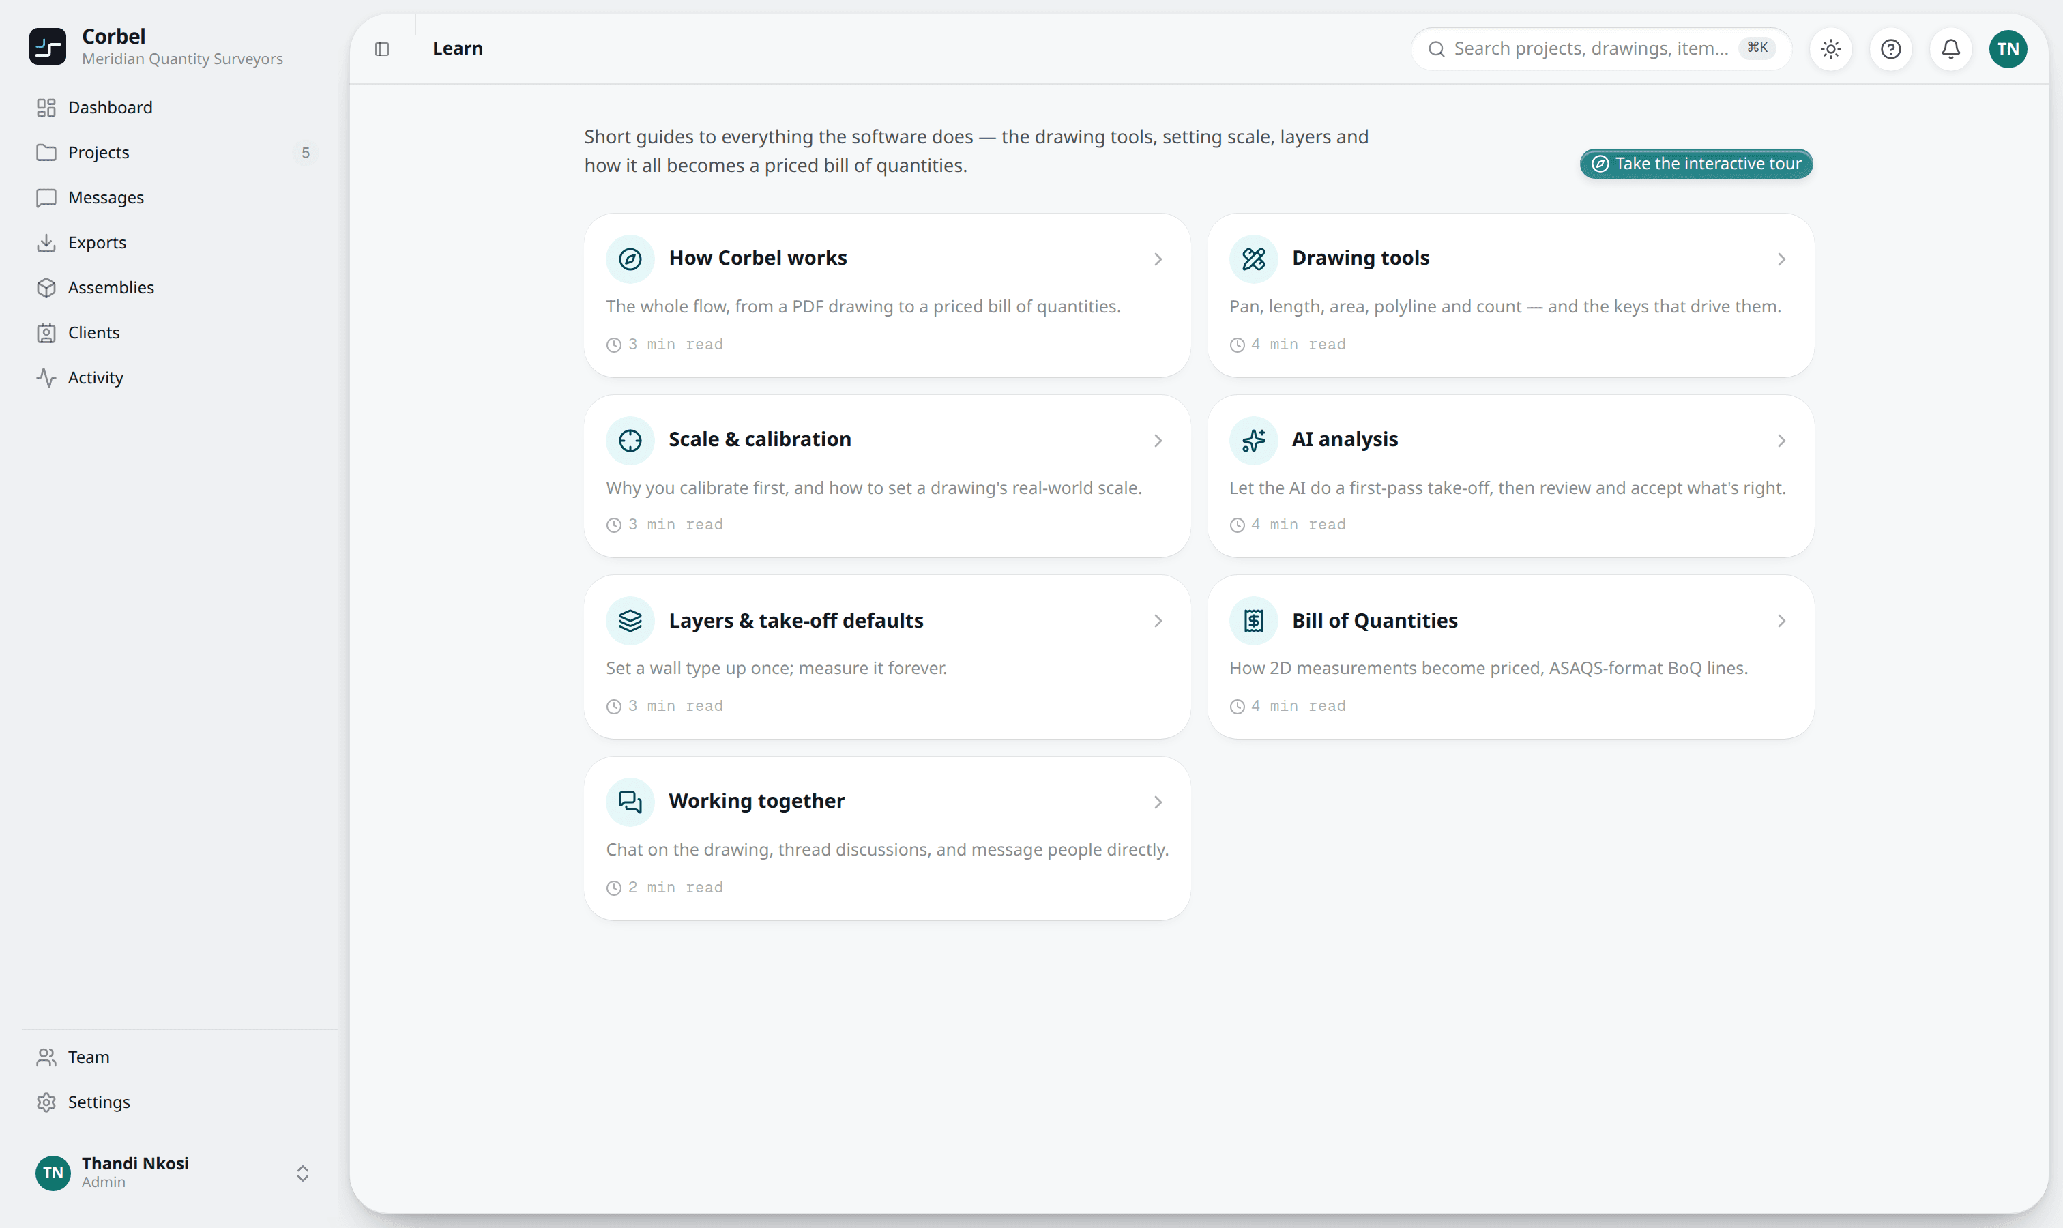2063x1228 pixels.
Task: Click the Scale & calibration crosshair icon
Action: click(x=630, y=440)
